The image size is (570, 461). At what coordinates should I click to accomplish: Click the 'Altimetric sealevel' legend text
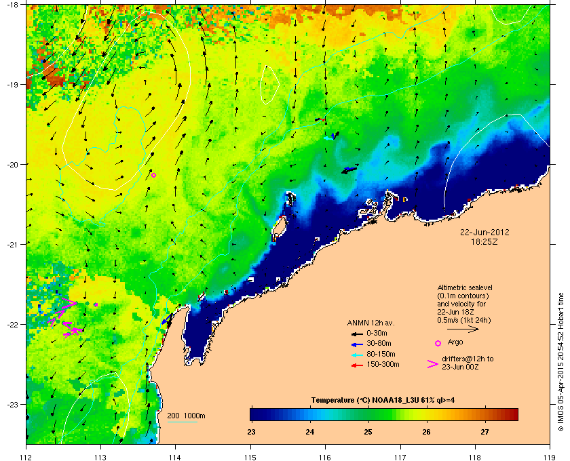click(x=465, y=287)
